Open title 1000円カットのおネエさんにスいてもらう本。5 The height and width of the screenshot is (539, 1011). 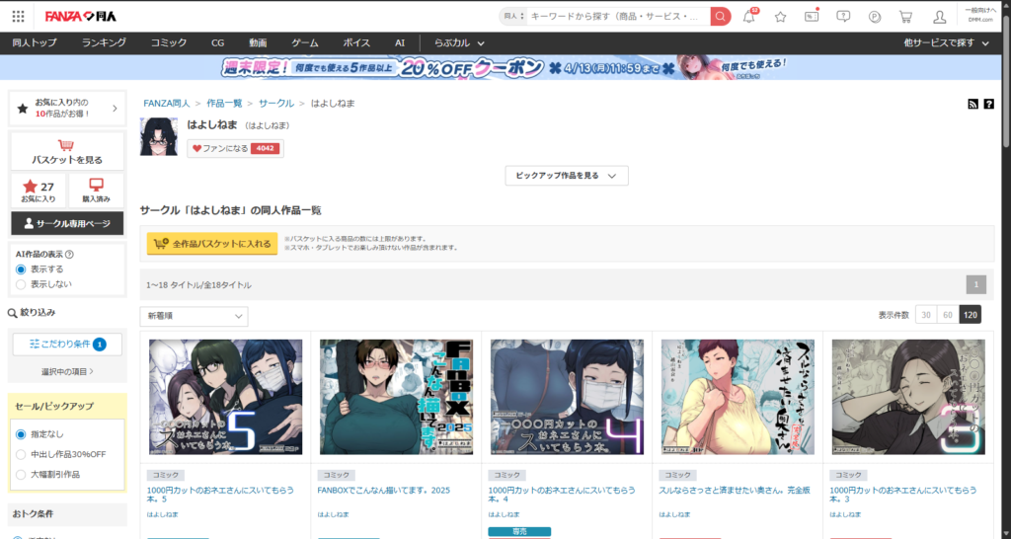pos(220,495)
